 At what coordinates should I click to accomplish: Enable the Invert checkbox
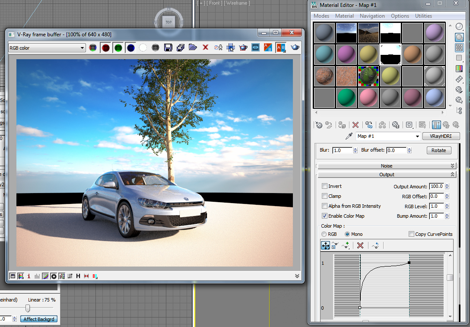tap(325, 186)
